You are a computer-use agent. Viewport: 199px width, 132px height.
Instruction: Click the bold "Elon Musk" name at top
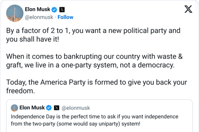click(x=37, y=10)
